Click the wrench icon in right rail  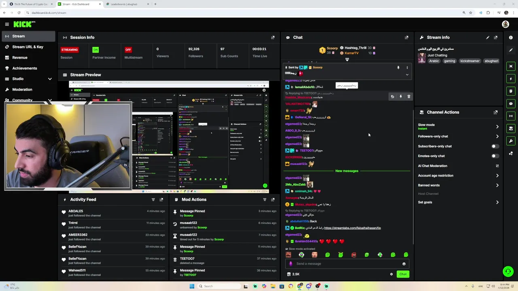point(511,141)
